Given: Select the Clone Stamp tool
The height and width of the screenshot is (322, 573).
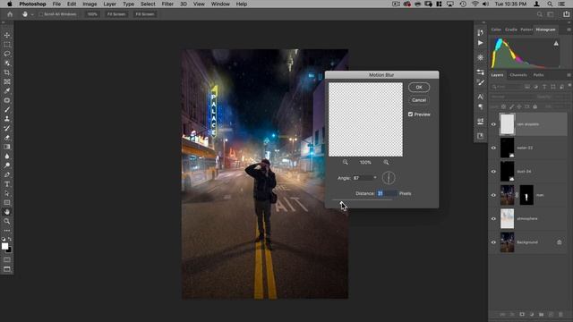Looking at the screenshot, I should (7, 119).
